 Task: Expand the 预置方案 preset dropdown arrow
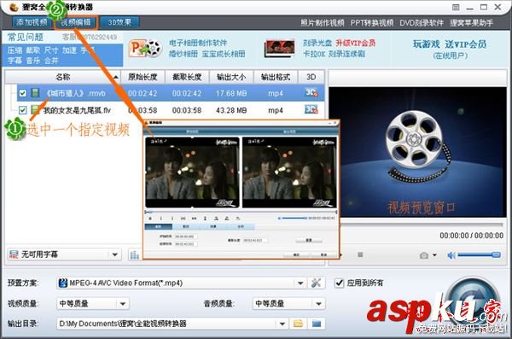(300, 283)
